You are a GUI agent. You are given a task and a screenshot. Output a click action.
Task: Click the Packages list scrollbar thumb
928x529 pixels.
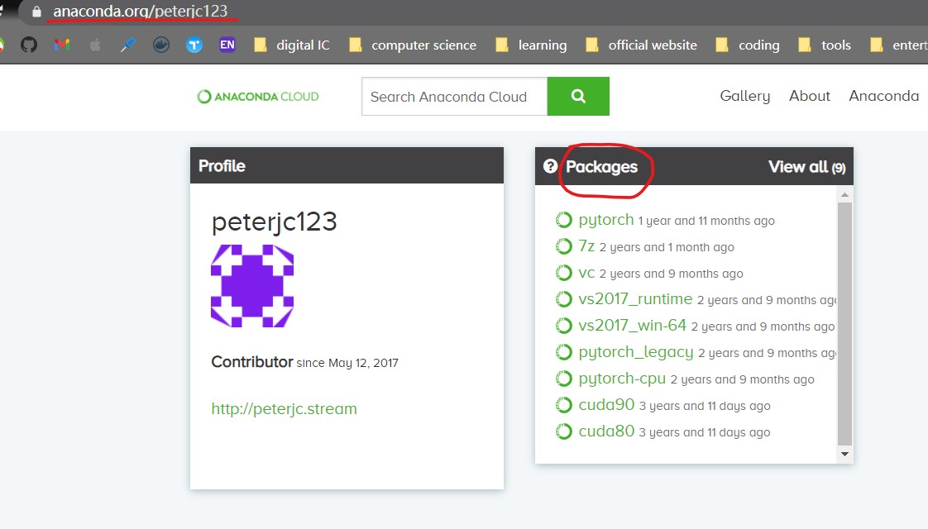pyautogui.click(x=844, y=324)
